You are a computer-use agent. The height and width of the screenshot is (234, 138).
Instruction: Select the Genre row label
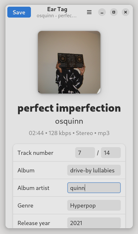point(25,206)
